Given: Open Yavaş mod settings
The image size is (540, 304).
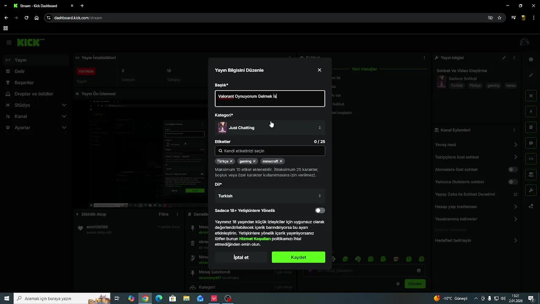Looking at the screenshot, I should pyautogui.click(x=476, y=145).
